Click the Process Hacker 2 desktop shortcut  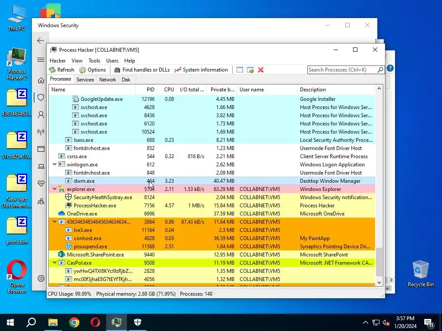click(x=17, y=64)
